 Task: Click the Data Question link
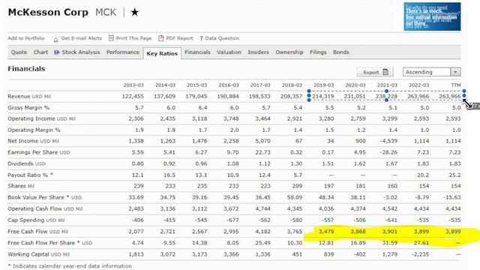(x=222, y=38)
